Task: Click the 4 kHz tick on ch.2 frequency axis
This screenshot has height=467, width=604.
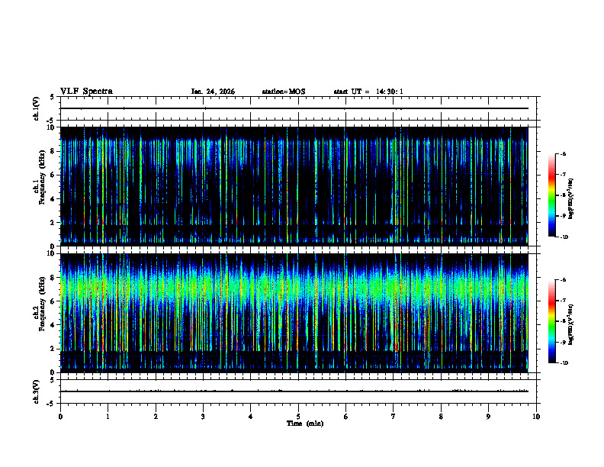Action: tap(53, 325)
